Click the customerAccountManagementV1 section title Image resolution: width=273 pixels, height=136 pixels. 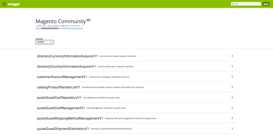(62, 77)
